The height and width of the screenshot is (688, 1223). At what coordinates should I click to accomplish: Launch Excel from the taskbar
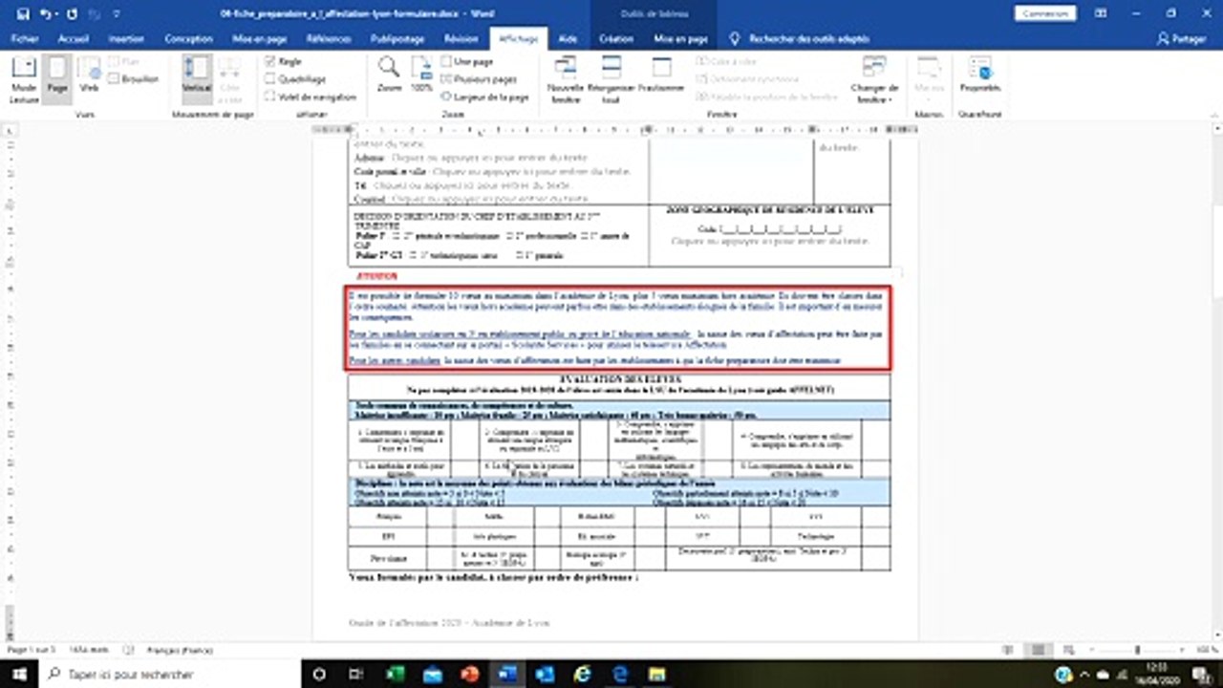(x=395, y=674)
